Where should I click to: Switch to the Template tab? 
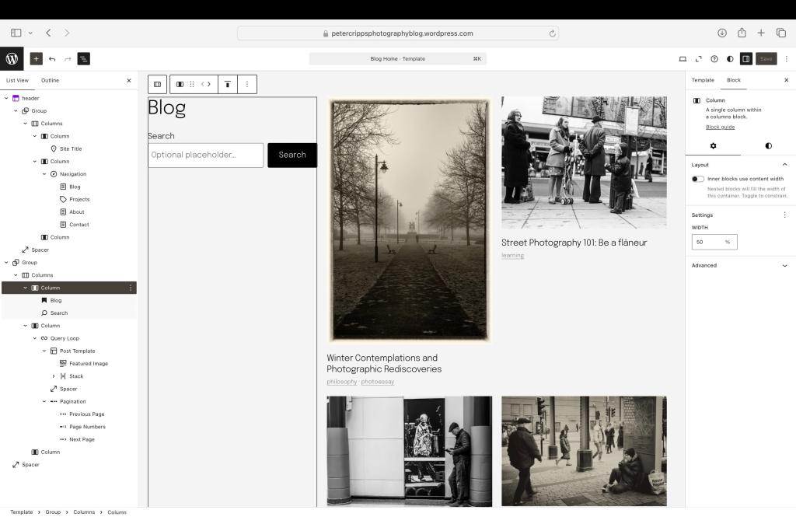pyautogui.click(x=703, y=80)
